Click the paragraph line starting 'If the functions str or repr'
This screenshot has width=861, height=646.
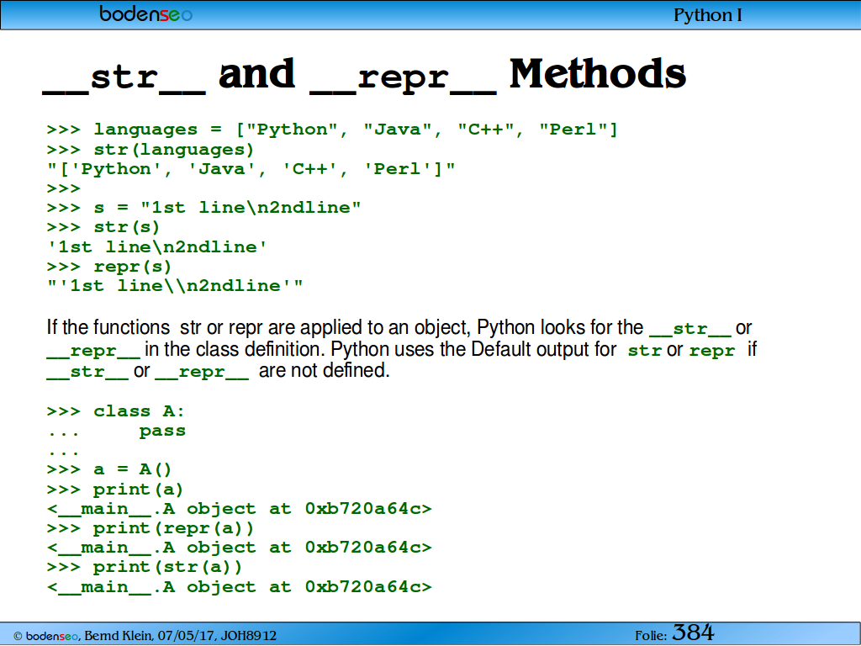click(399, 328)
